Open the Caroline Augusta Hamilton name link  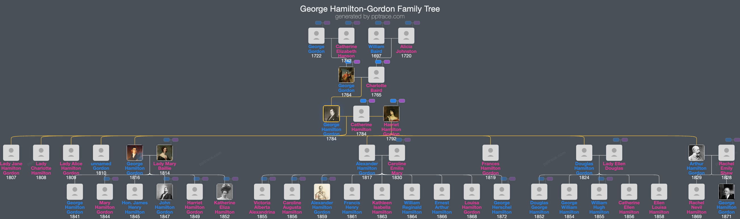[x=292, y=207]
